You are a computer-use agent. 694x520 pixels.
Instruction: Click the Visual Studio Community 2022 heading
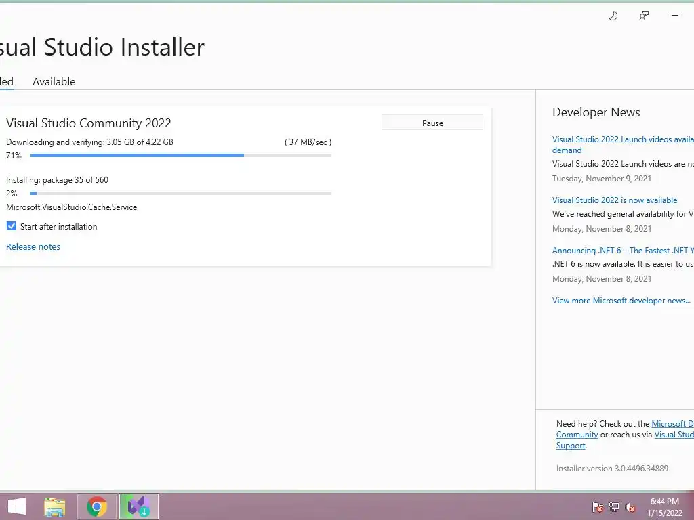(x=89, y=123)
